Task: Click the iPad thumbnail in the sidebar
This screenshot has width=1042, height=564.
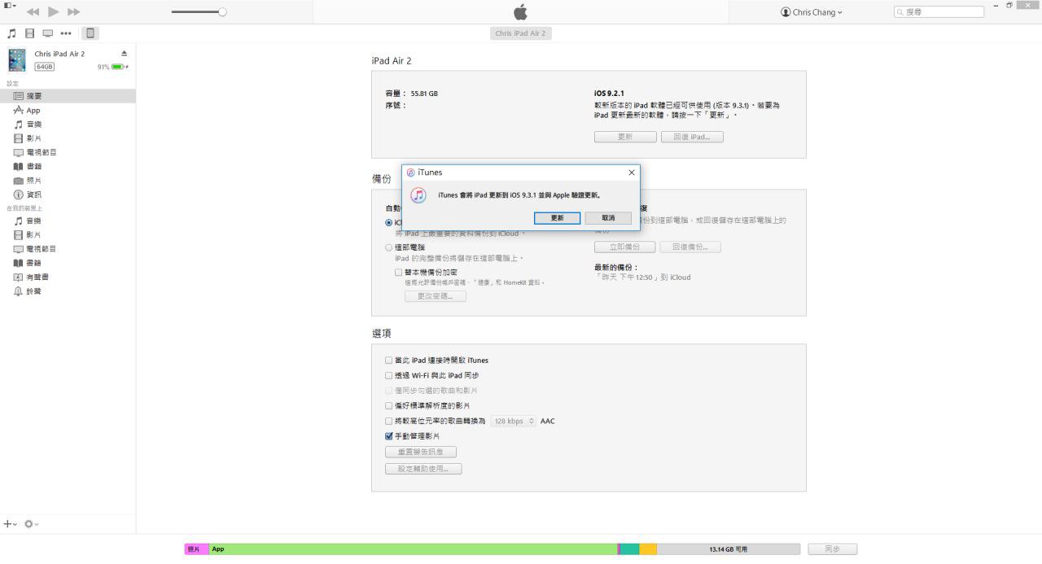Action: click(x=17, y=60)
